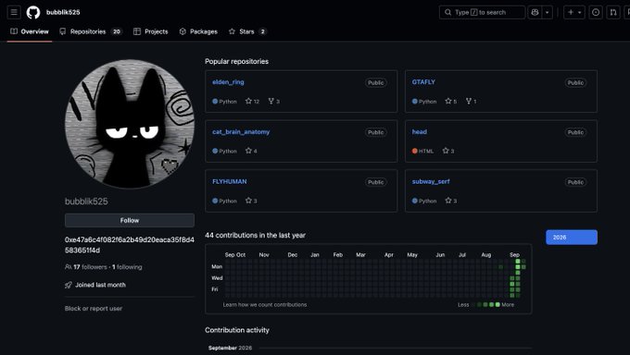Click the Public badge on elden_ring

click(375, 82)
